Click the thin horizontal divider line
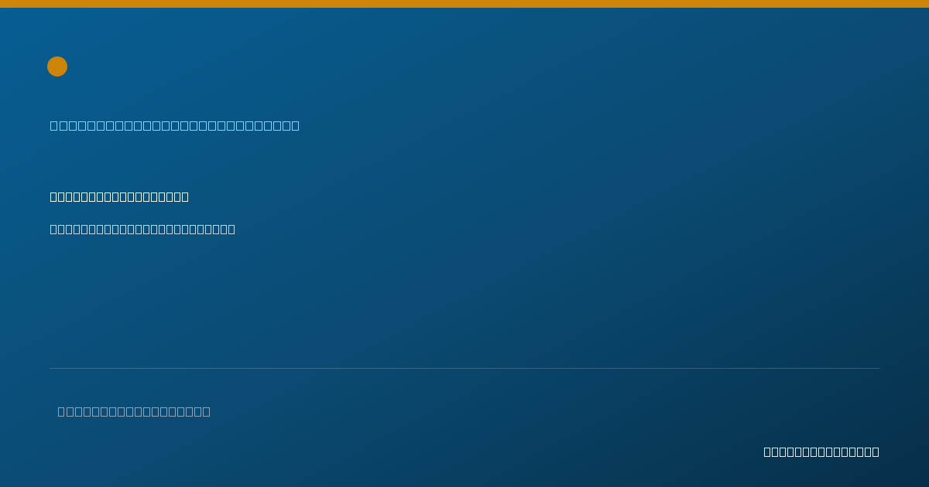This screenshot has width=929, height=487. [x=464, y=368]
